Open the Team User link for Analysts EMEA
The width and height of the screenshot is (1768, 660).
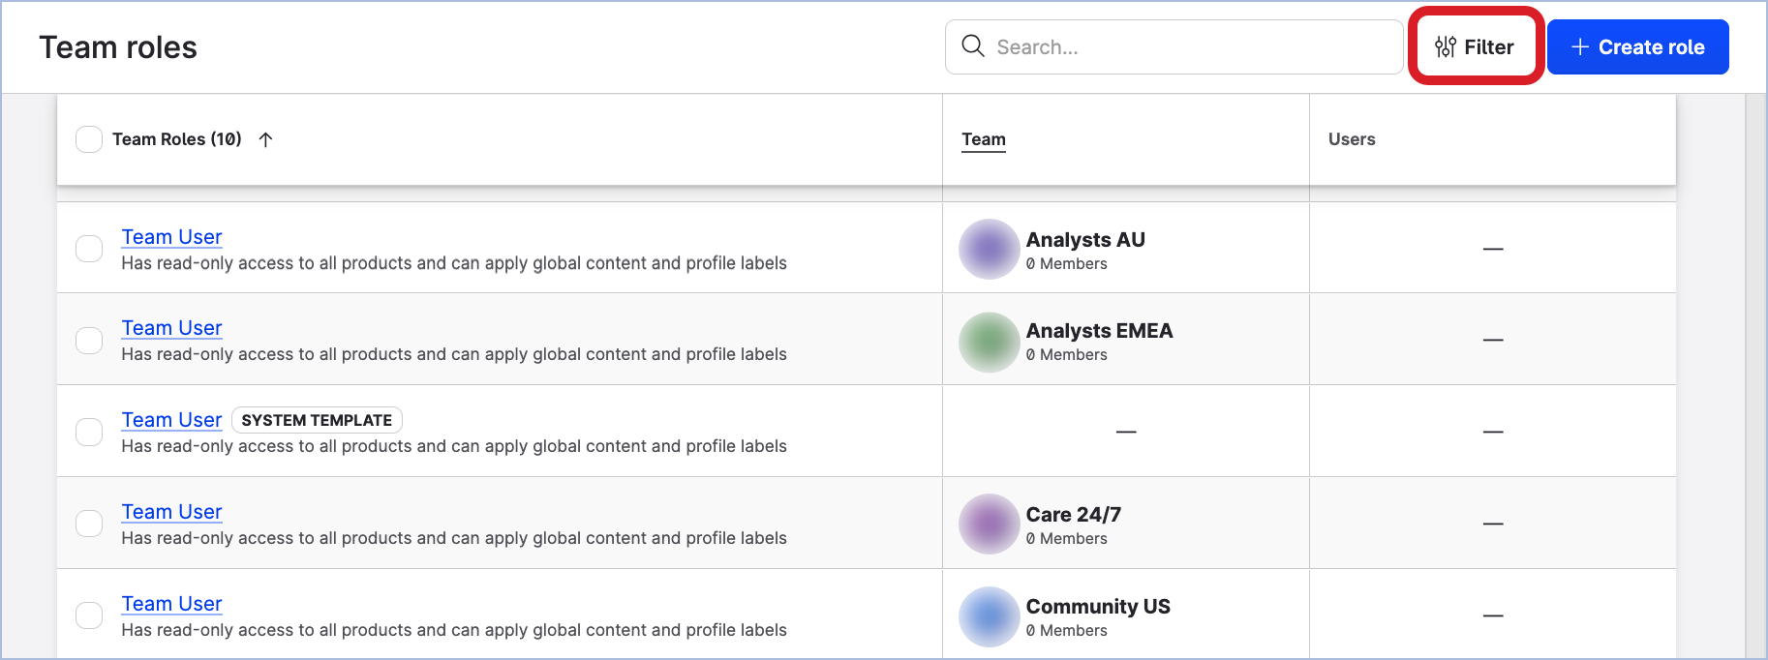pyautogui.click(x=171, y=328)
